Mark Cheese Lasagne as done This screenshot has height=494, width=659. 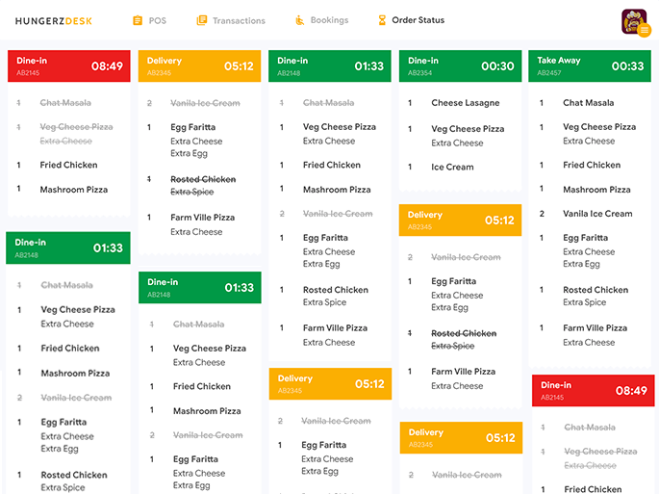pos(466,103)
